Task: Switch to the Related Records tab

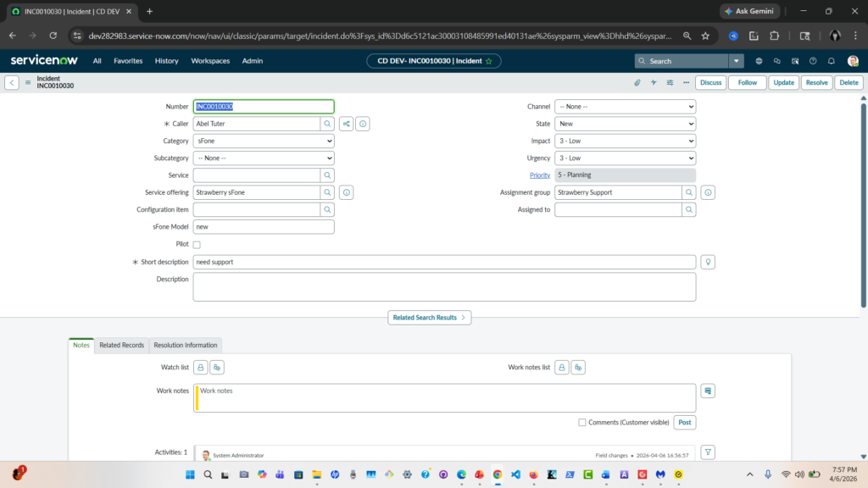Action: (x=121, y=345)
